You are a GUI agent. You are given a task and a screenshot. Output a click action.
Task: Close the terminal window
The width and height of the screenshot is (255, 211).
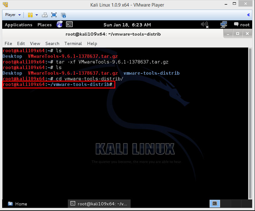click(247, 34)
